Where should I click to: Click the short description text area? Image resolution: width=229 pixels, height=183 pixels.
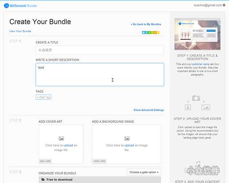(100, 74)
